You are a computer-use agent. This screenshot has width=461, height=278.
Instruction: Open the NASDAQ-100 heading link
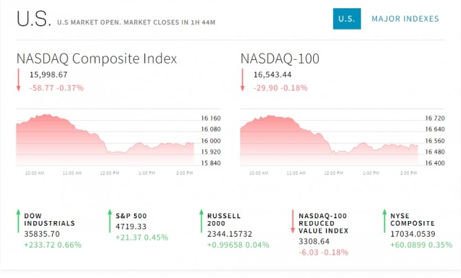pyautogui.click(x=280, y=58)
